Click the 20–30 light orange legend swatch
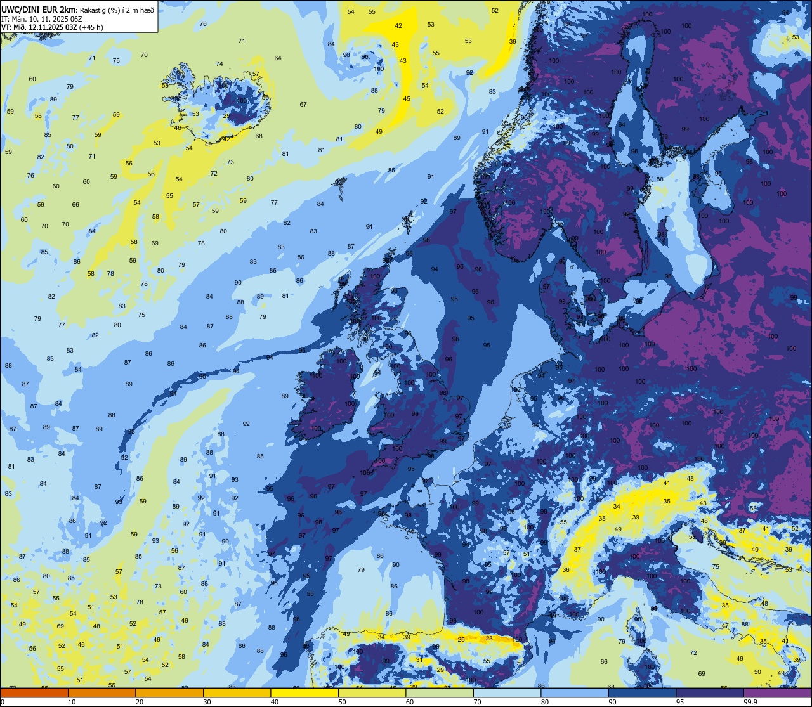 pos(169,692)
